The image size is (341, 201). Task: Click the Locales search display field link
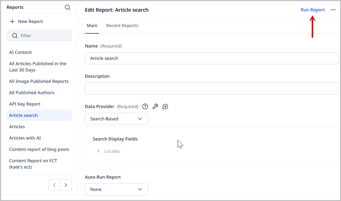tap(112, 151)
